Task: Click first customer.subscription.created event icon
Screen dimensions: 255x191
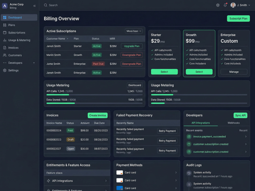Action: pos(189,144)
